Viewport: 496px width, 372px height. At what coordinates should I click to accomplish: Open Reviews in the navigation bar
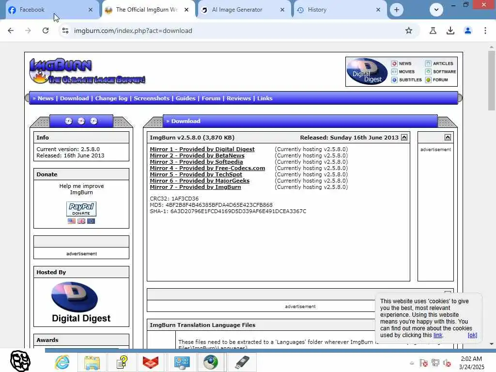click(x=238, y=98)
